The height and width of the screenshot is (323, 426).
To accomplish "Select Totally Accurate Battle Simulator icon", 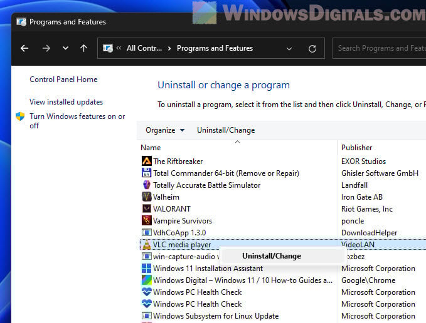I will click(x=147, y=185).
